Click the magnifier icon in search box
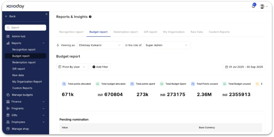274x137 pixels. click(8, 28)
